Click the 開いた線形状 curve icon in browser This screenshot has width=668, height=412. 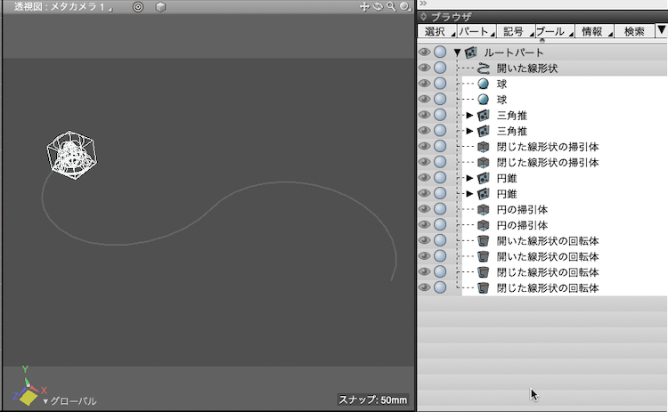pos(483,68)
